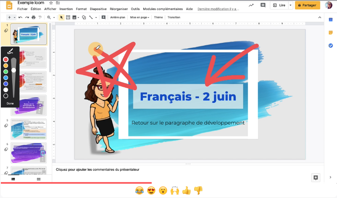Click the Partager button

307,5
